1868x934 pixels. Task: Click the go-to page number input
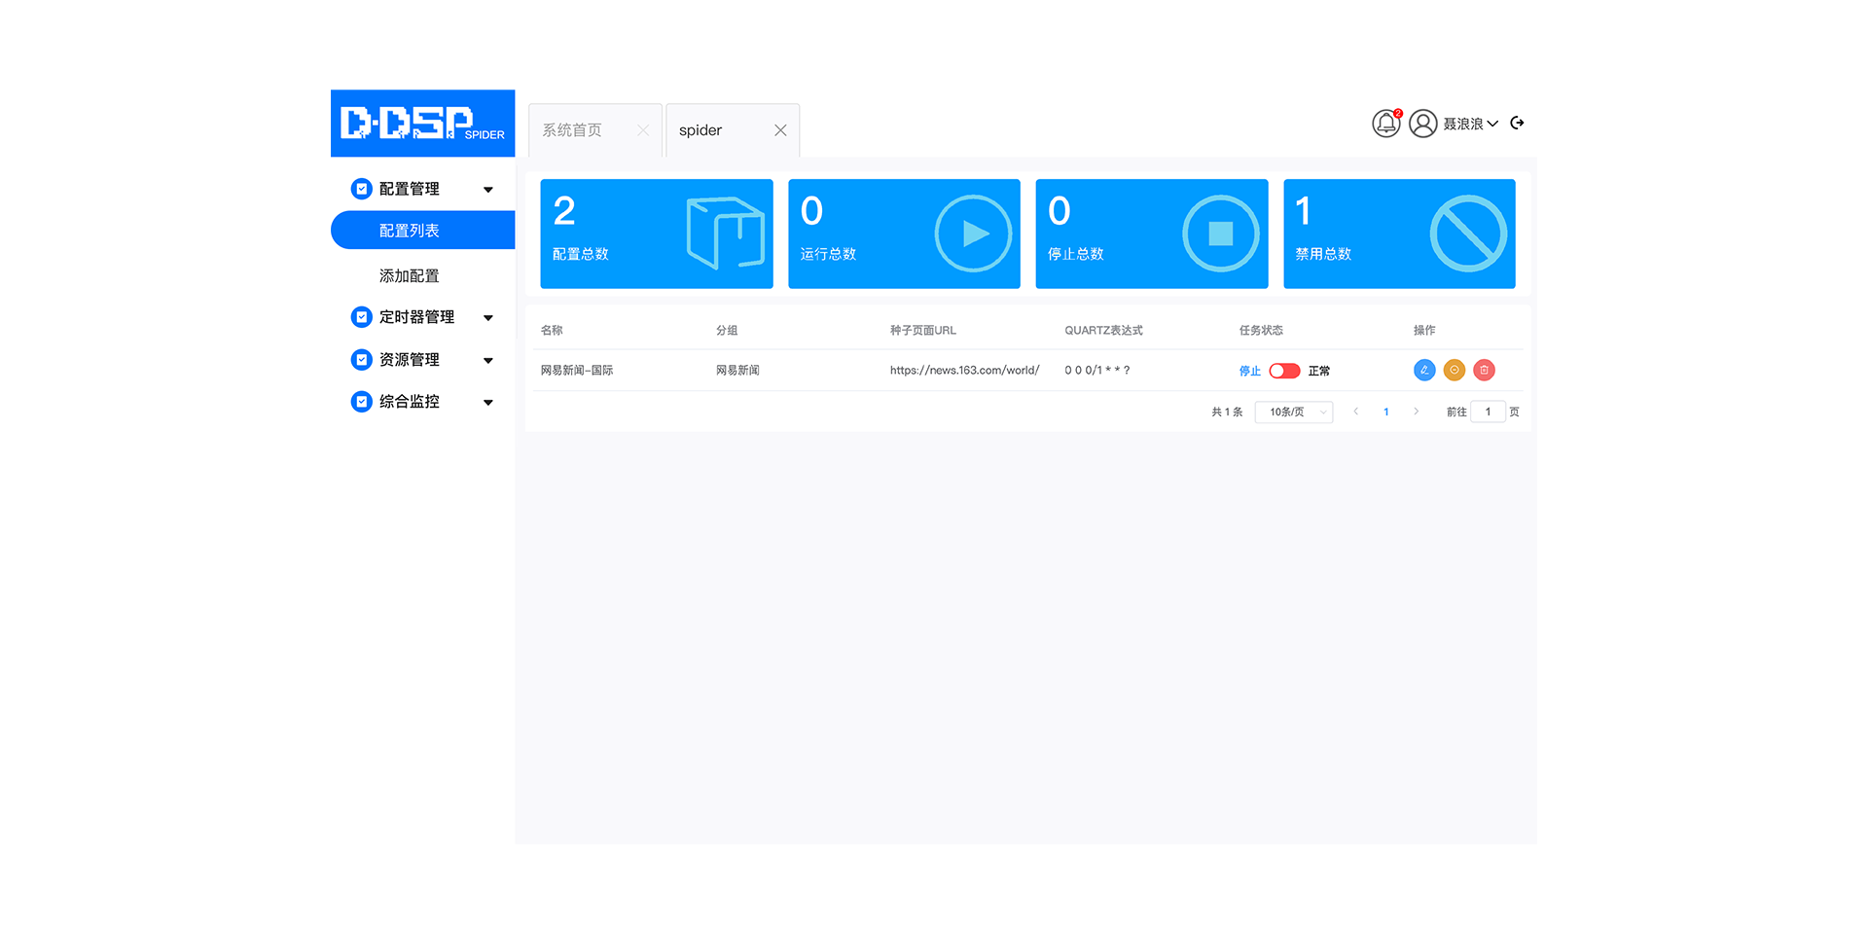(x=1488, y=413)
